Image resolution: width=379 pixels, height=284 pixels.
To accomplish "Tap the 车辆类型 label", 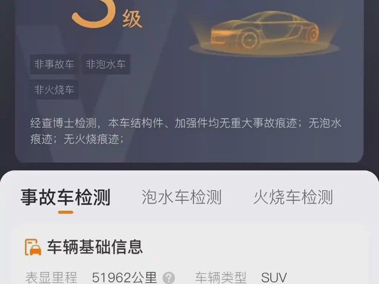I will coord(221,277).
